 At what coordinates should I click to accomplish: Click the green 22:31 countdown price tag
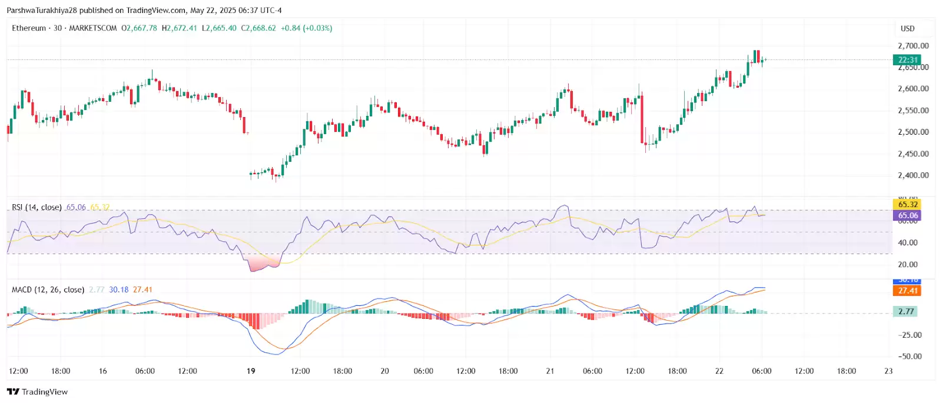tap(907, 59)
